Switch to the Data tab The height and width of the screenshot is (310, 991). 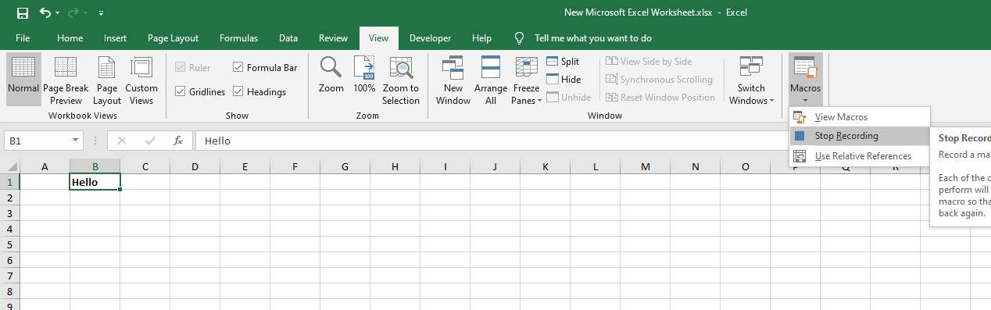[288, 37]
